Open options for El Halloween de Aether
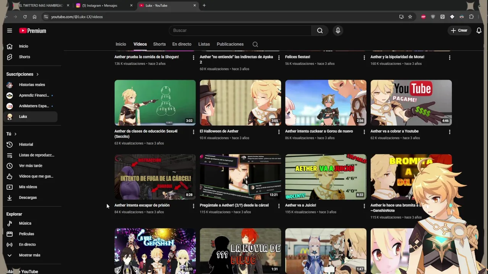This screenshot has height=274, width=488. tap(279, 132)
